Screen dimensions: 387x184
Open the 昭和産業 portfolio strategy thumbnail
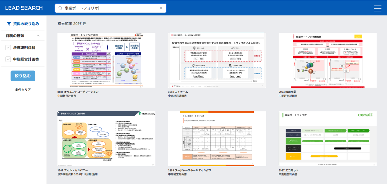[328, 60]
